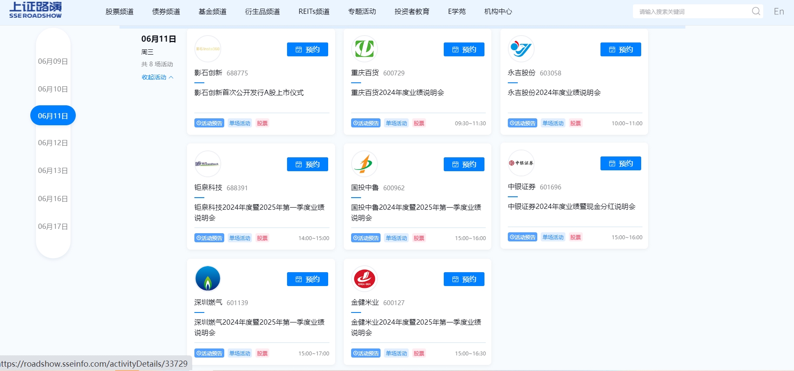Select date 06月16日 in timeline
Screen dimensions: 794x371
click(53, 199)
